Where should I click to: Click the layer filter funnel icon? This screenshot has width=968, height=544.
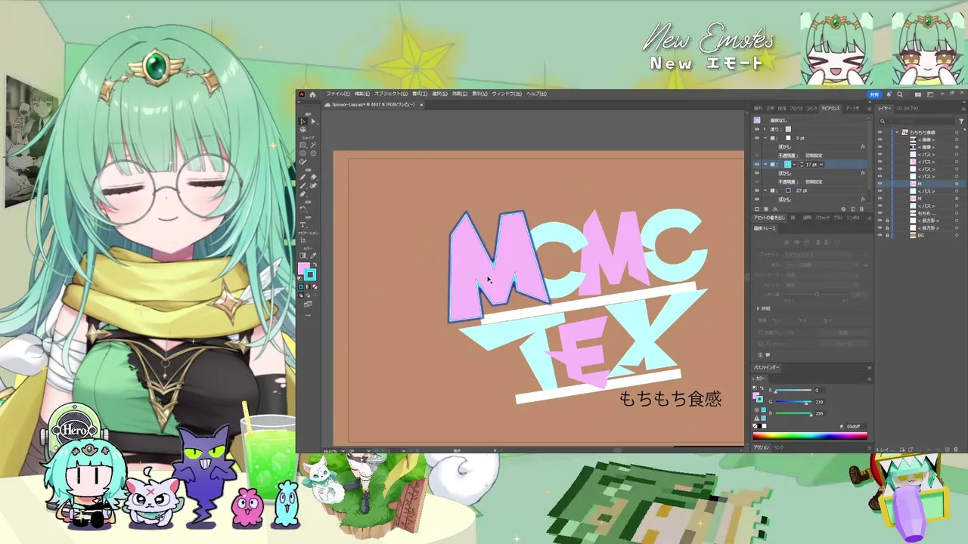pyautogui.click(x=961, y=121)
